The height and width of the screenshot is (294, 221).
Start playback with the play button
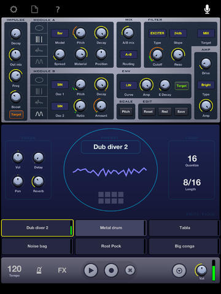click(91, 270)
